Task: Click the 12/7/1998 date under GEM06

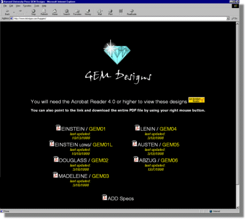Action: pos(156,169)
